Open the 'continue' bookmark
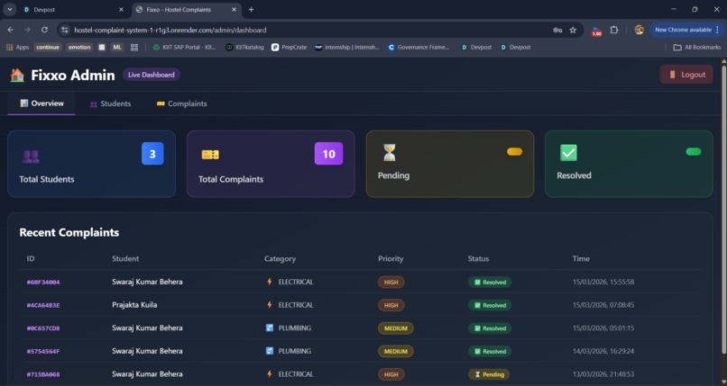Viewport: 727px width, 386px height. click(x=48, y=47)
